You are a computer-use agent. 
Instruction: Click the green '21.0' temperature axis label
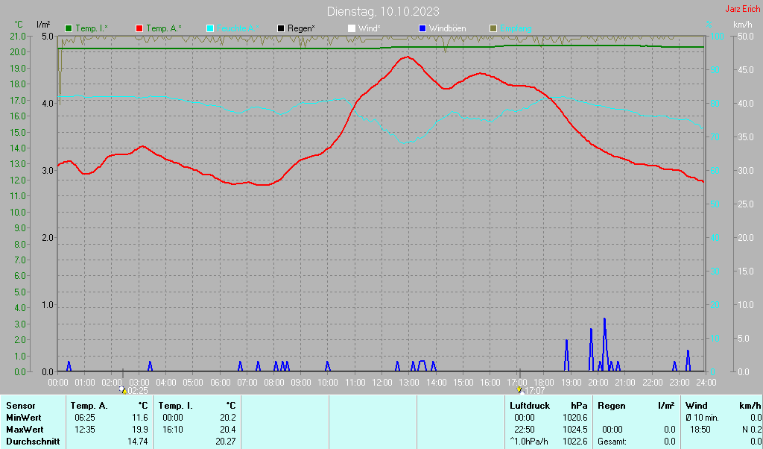tap(18, 36)
